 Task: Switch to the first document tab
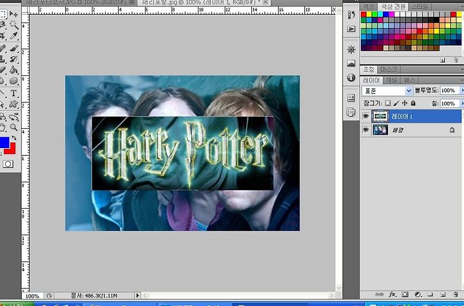[x=78, y=3]
